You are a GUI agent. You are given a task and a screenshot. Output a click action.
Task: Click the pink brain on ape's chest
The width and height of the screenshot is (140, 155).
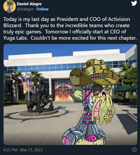pos(92,138)
